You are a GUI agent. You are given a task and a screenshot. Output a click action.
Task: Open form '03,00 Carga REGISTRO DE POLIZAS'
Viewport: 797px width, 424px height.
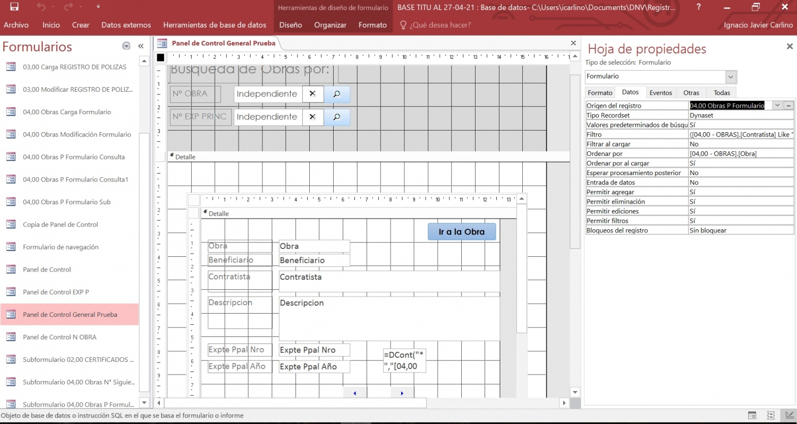[x=74, y=67]
